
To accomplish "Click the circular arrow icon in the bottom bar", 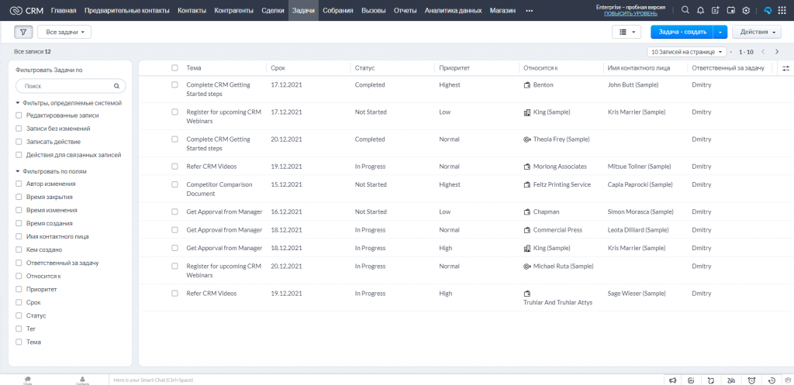I will (x=712, y=380).
